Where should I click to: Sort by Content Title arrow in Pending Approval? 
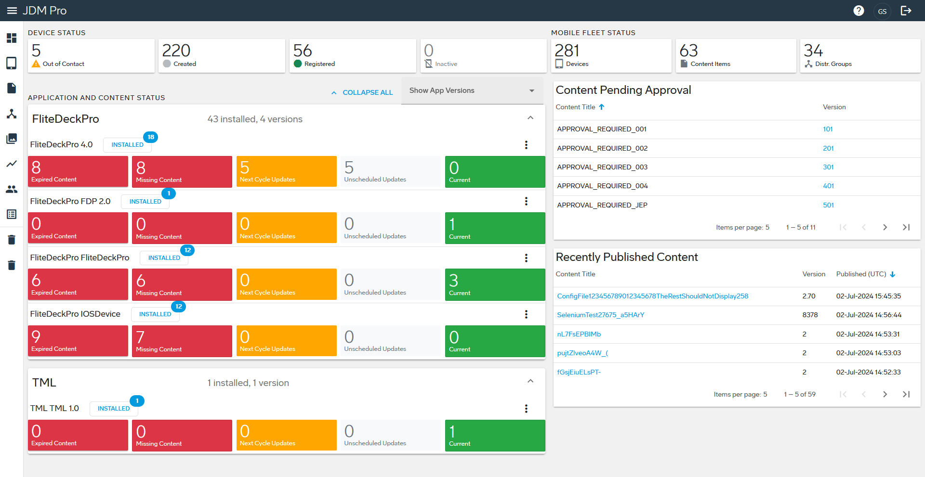(601, 107)
